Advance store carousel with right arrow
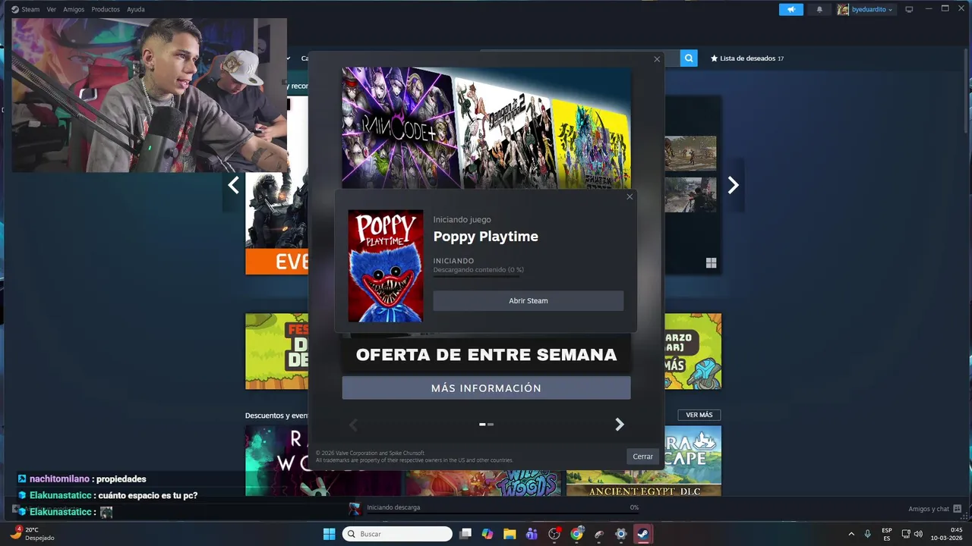The width and height of the screenshot is (972, 546). [x=733, y=185]
